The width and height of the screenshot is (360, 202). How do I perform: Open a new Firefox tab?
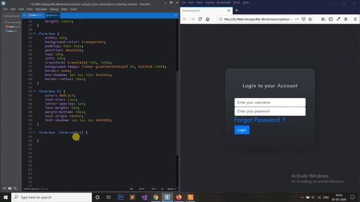point(236,10)
